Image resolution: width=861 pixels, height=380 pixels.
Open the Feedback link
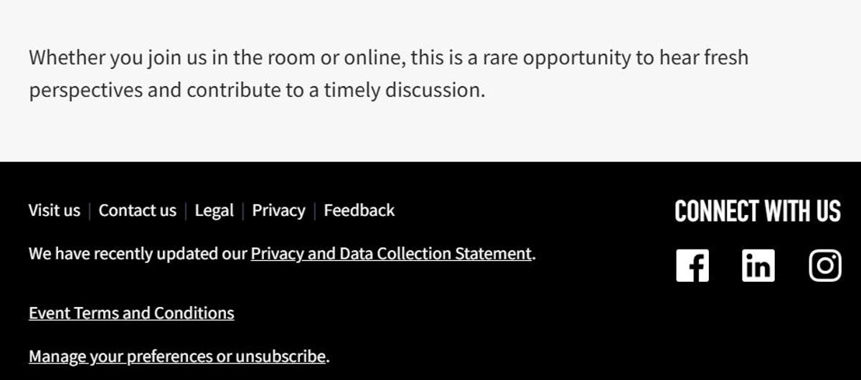(359, 211)
